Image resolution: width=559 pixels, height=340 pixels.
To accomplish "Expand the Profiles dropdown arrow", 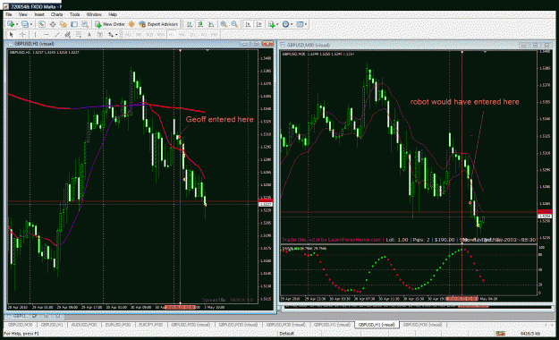I will point(31,24).
